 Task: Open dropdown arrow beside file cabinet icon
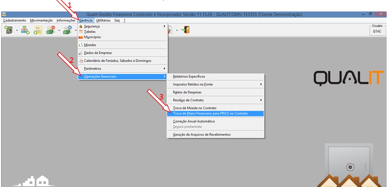pyautogui.click(x=17, y=31)
